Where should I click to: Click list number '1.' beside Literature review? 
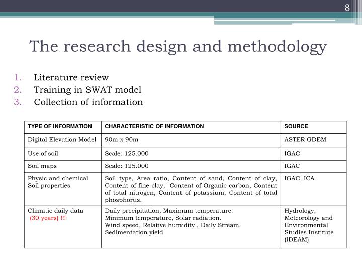coord(18,77)
